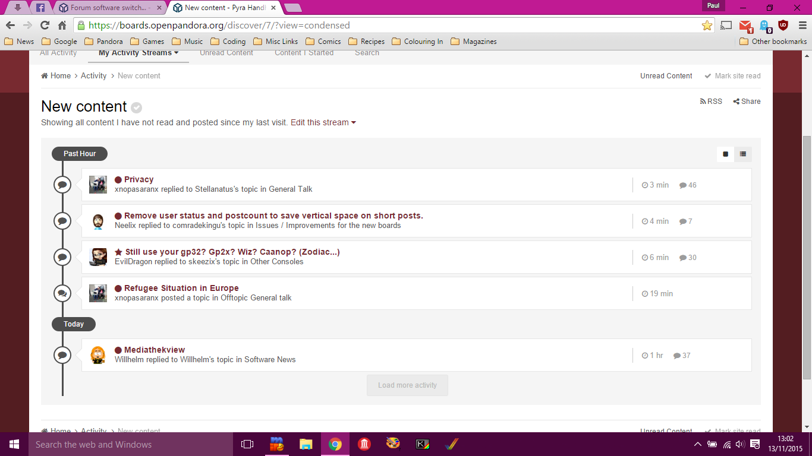The width and height of the screenshot is (812, 456).
Task: Click the Gmail extension icon
Action: tap(745, 26)
